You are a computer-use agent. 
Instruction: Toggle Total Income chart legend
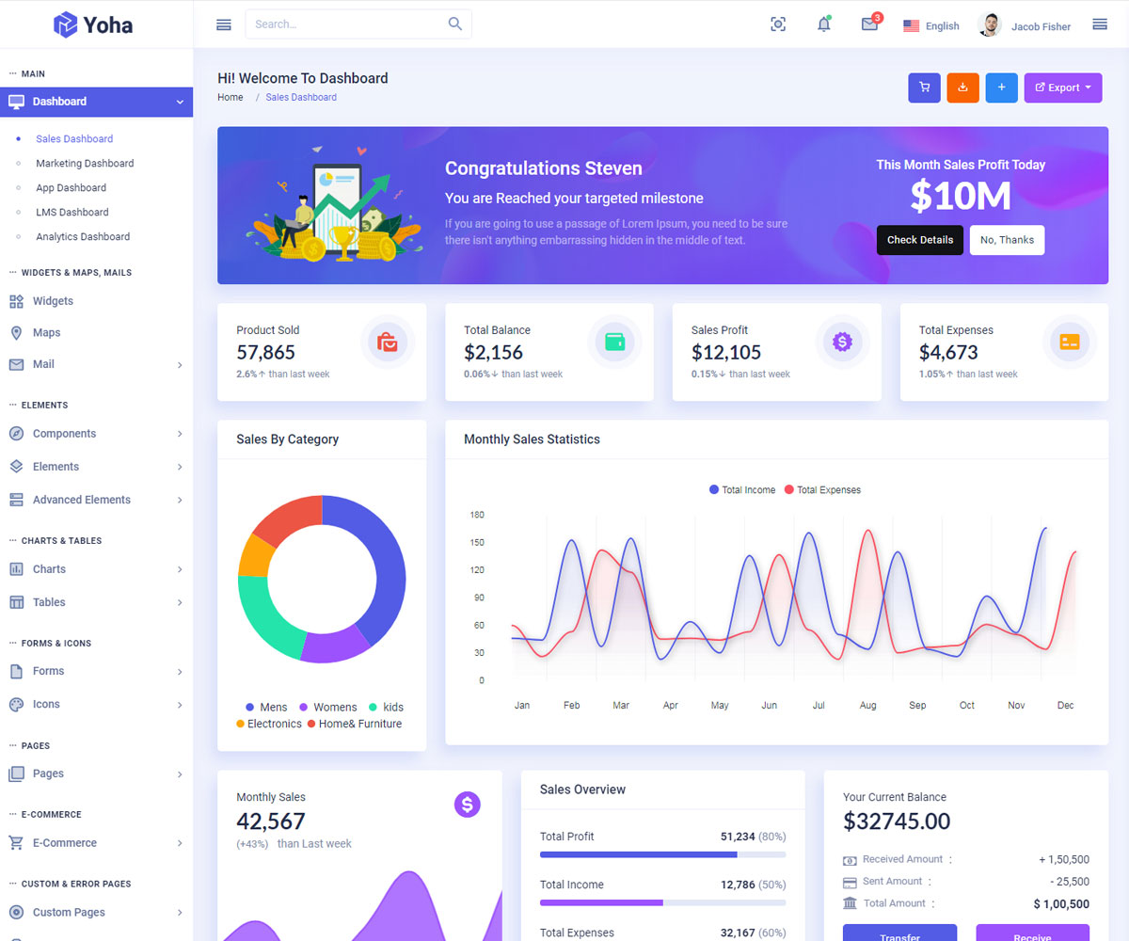pos(742,490)
